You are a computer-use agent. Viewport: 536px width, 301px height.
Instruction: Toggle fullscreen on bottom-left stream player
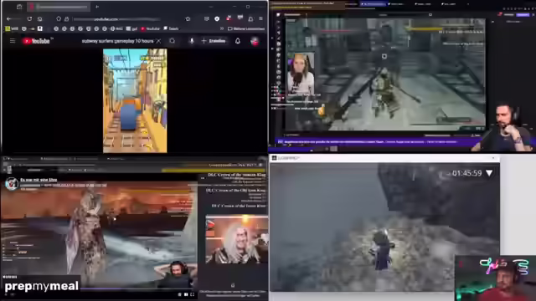point(193,294)
